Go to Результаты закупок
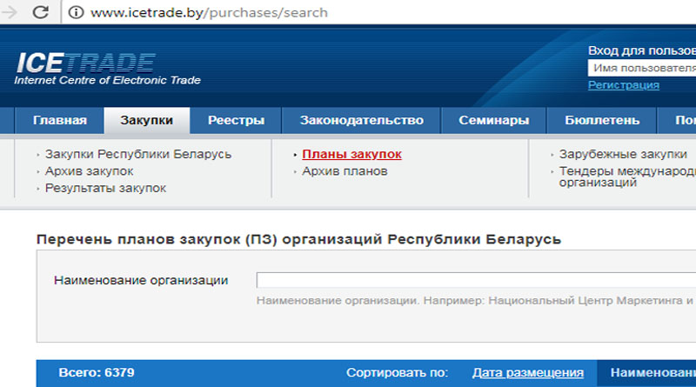The width and height of the screenshot is (696, 387). click(105, 188)
